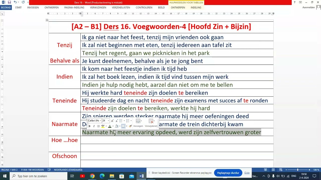This screenshot has width=321, height=180.
Task: Click the center alignment icon in mini toolbar
Action: [98, 126]
